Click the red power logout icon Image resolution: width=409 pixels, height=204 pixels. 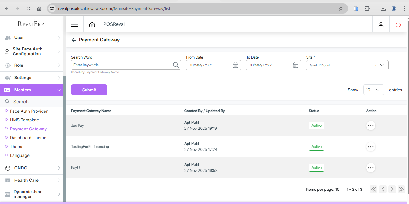(398, 25)
